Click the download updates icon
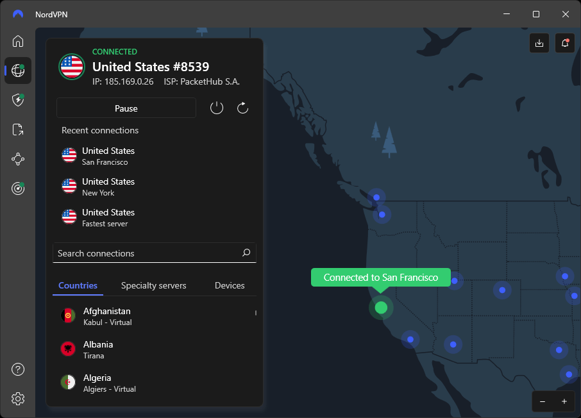The width and height of the screenshot is (581, 418). [x=539, y=43]
